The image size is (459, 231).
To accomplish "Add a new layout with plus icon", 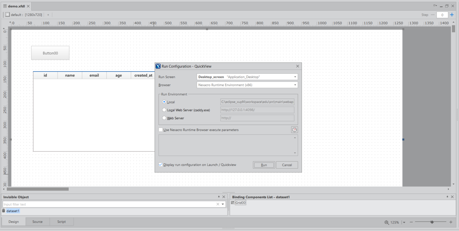I will (48, 15).
